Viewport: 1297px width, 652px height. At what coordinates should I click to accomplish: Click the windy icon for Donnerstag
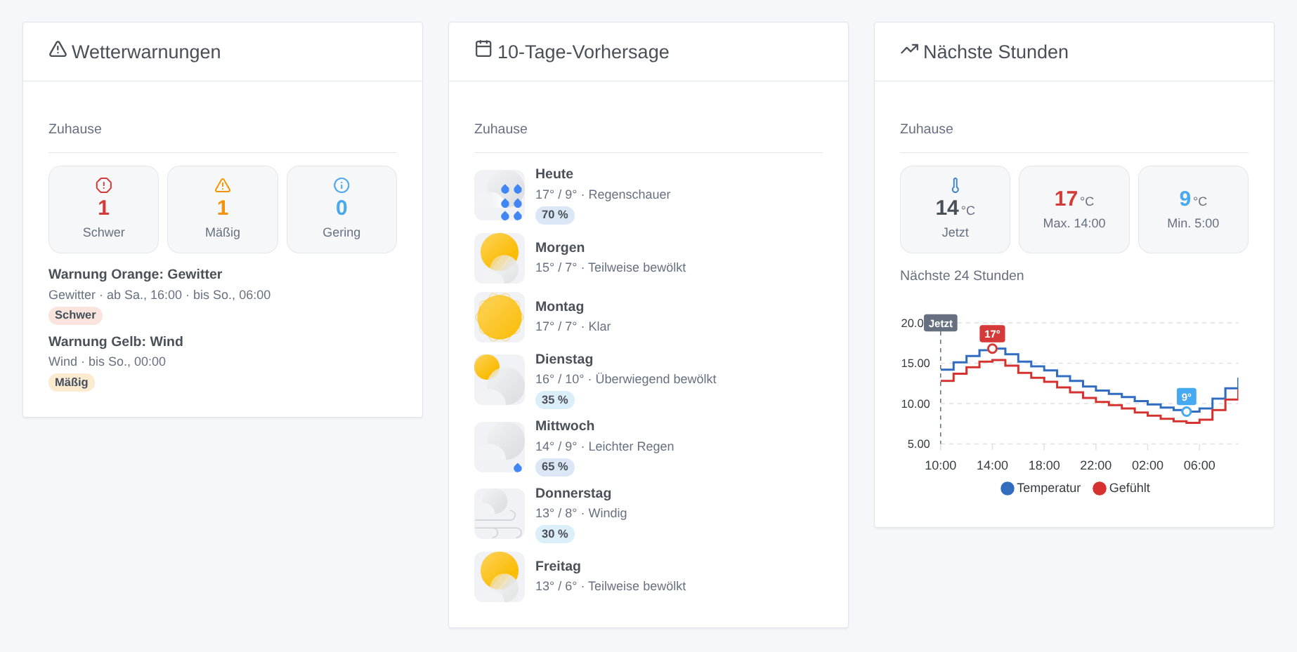pyautogui.click(x=500, y=514)
